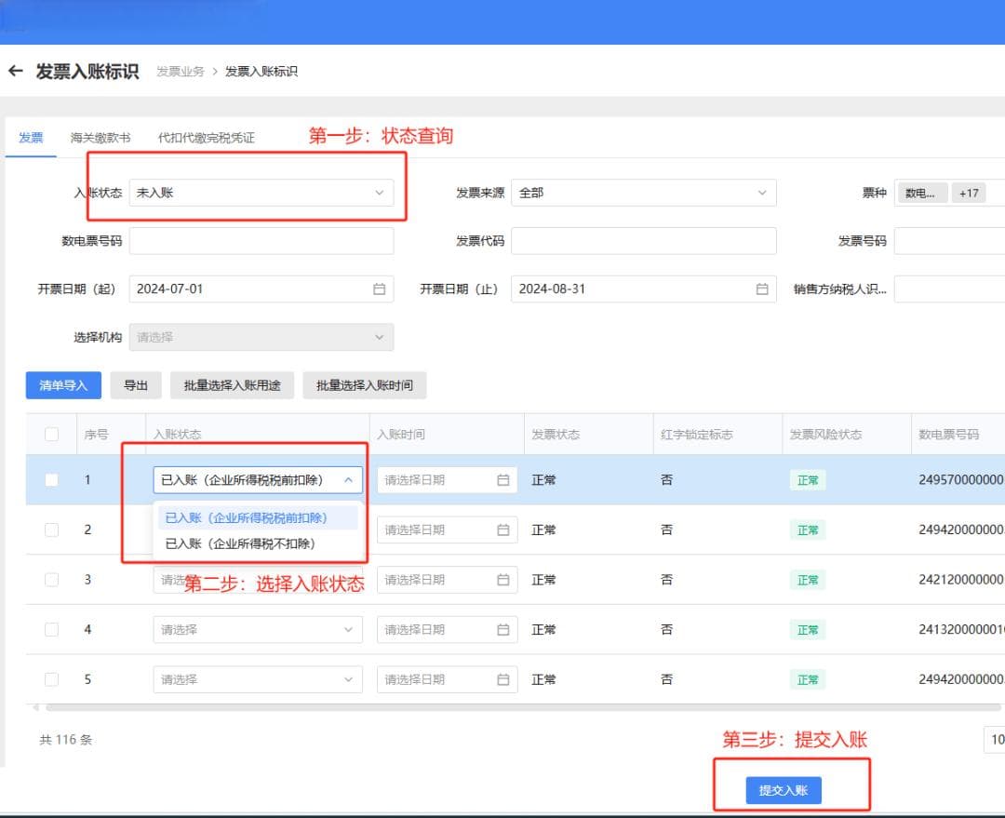
Task: Check the checkbox for row 1
Action: click(52, 480)
